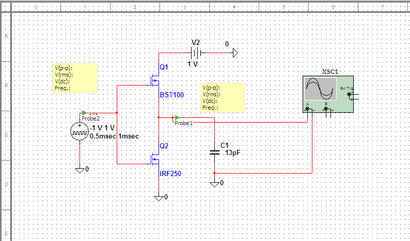Select the C1 label

(x=225, y=145)
